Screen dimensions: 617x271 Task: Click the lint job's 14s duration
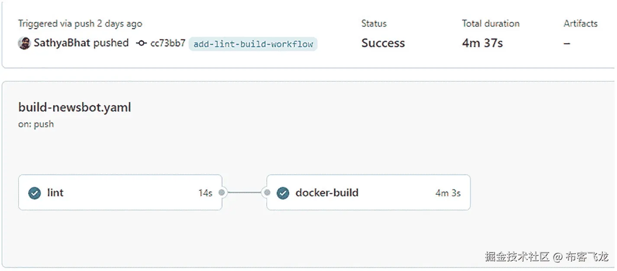pos(205,193)
